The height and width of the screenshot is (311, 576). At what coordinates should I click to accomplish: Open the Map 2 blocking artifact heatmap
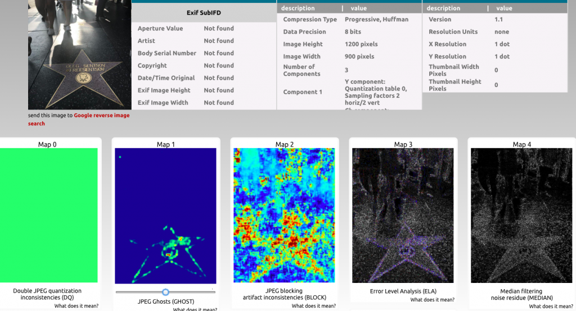point(284,215)
